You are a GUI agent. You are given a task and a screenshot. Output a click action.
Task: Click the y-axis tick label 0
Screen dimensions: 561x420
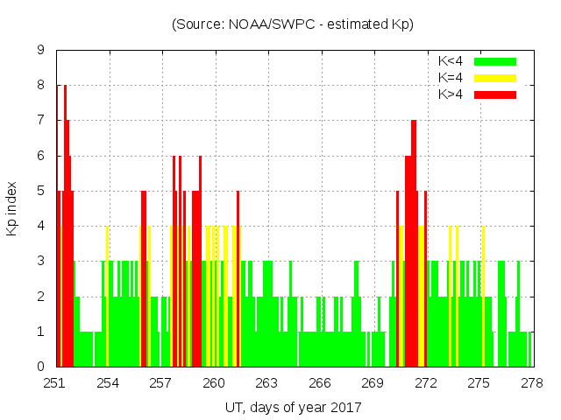coord(41,367)
